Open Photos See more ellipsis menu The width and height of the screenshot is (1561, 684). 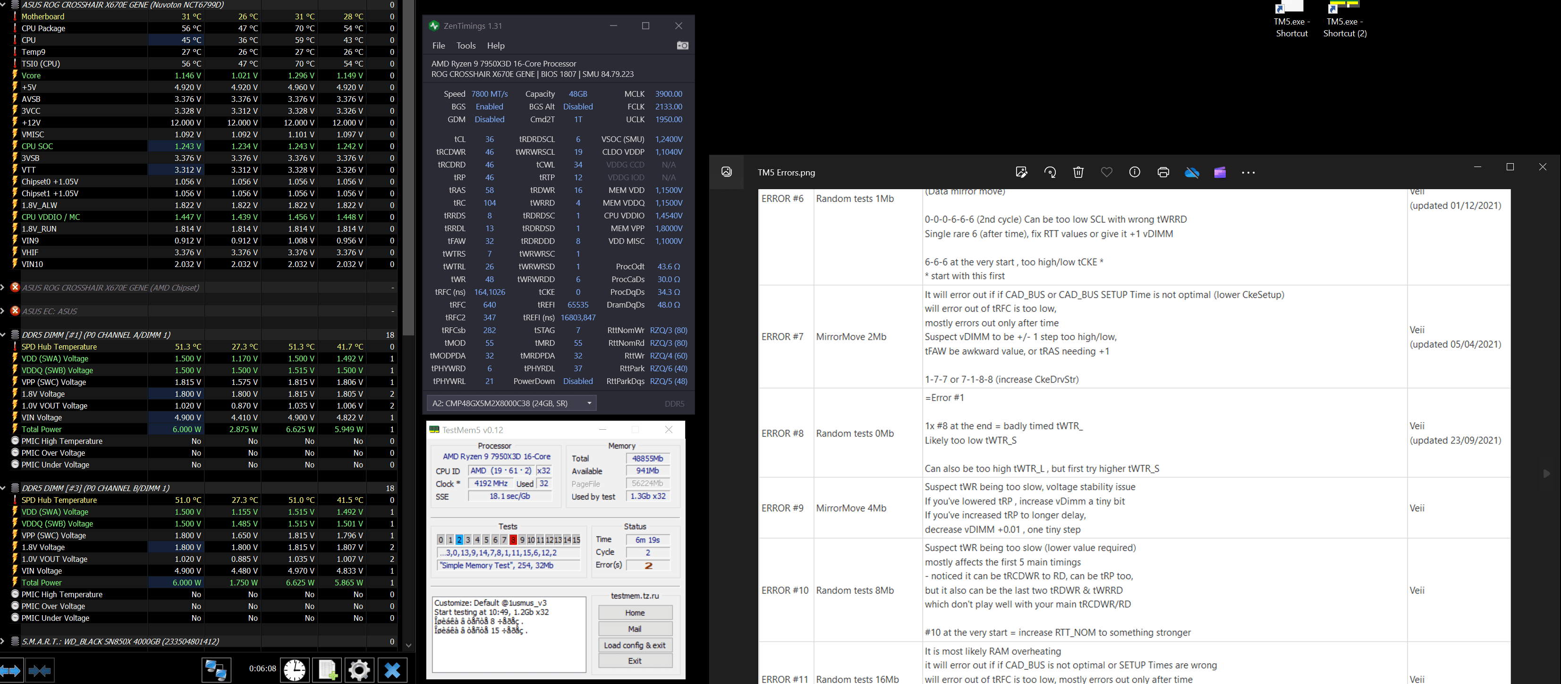tap(1248, 173)
